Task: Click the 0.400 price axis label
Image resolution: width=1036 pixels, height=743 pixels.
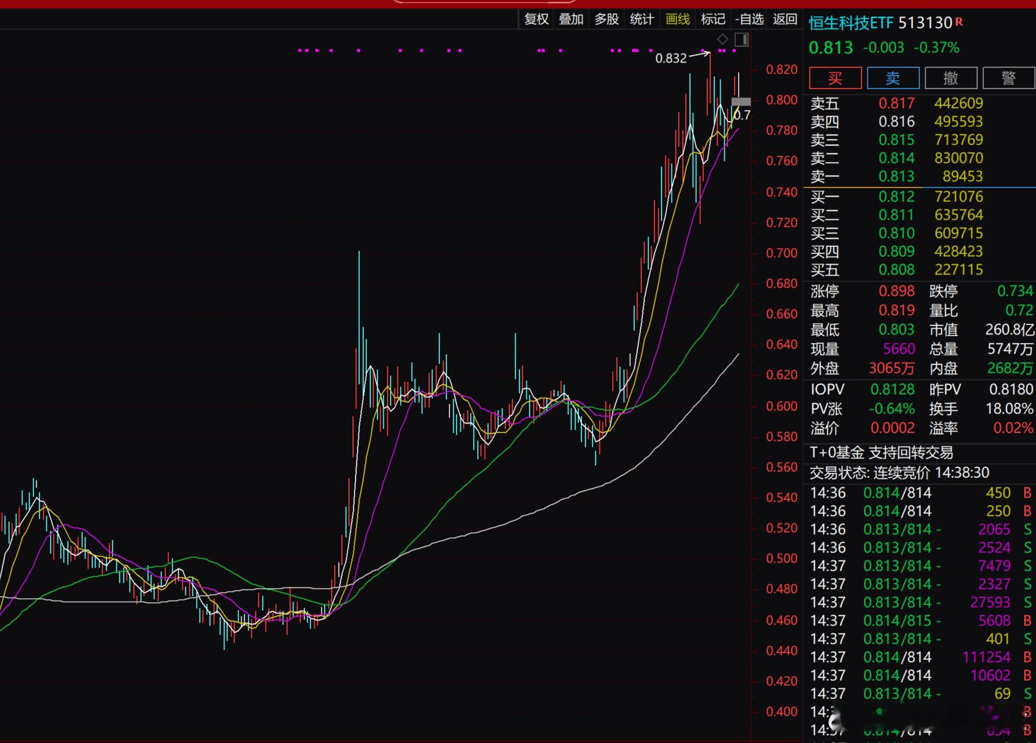Action: click(x=781, y=712)
